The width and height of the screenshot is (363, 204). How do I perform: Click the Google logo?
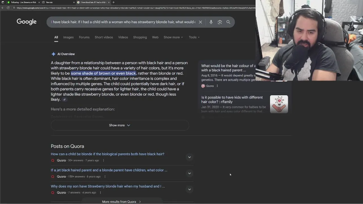click(x=27, y=22)
